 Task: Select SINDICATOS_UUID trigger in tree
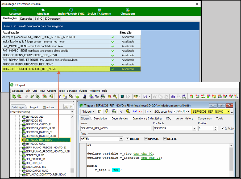click(37, 171)
